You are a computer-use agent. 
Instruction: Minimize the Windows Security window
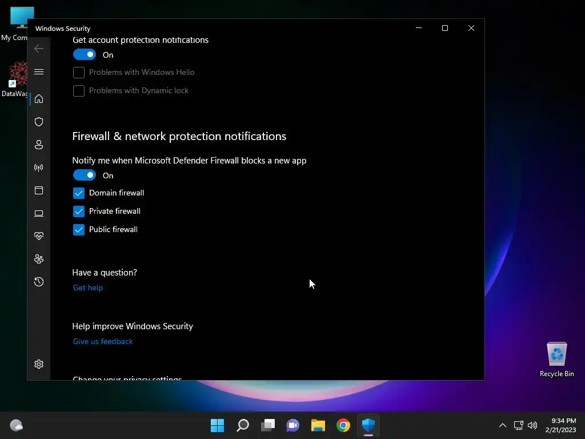(x=419, y=28)
